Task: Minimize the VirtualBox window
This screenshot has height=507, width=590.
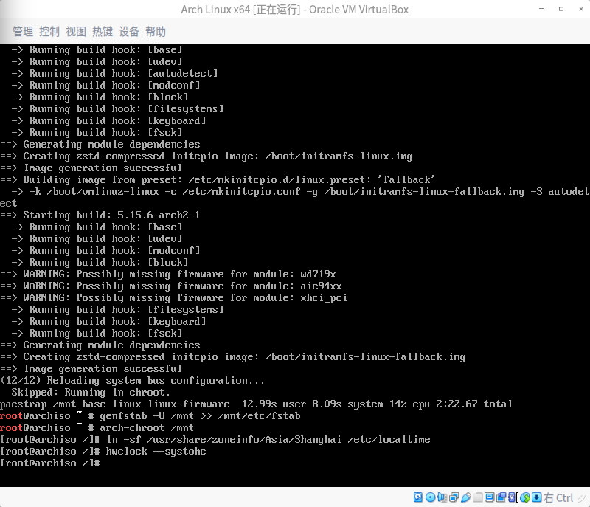Action: coord(541,9)
